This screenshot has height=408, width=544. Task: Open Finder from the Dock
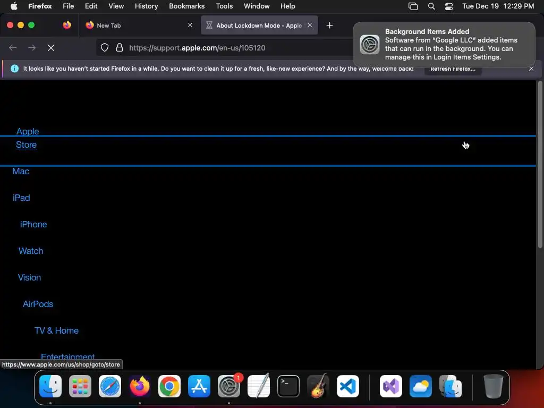click(50, 386)
